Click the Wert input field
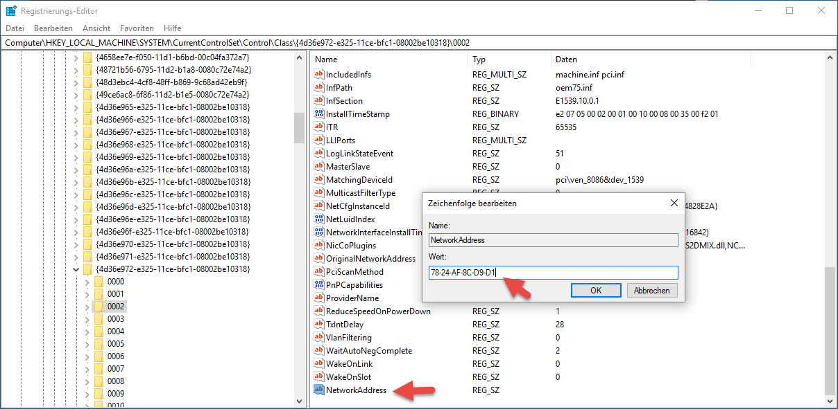The height and width of the screenshot is (409, 838). (553, 273)
